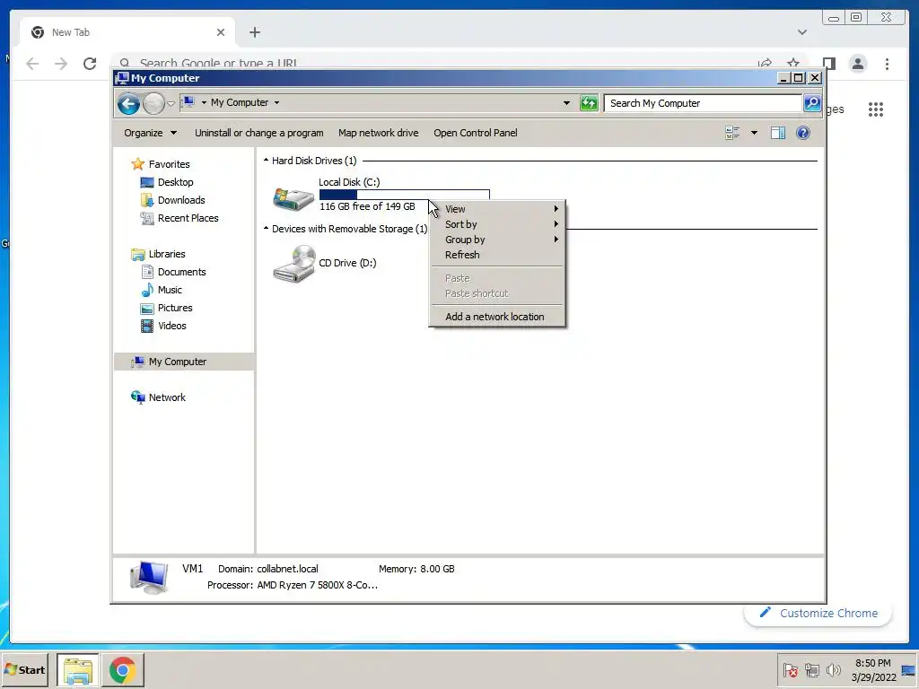This screenshot has height=689, width=919.
Task: Open Chrome's side panel icon
Action: (828, 64)
